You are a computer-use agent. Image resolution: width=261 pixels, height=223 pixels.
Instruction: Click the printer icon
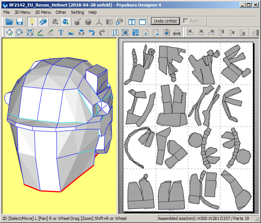177,33
